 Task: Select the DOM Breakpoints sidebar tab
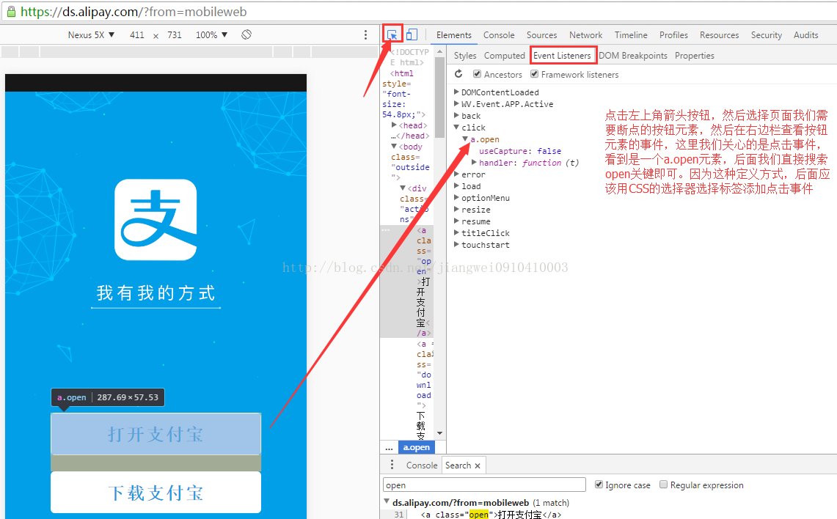[x=633, y=56]
